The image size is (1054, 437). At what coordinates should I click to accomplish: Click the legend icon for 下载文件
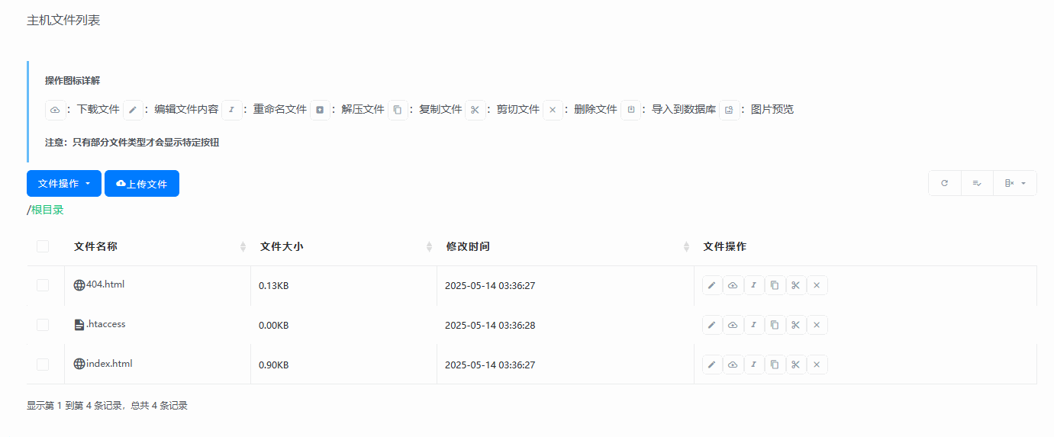point(55,110)
